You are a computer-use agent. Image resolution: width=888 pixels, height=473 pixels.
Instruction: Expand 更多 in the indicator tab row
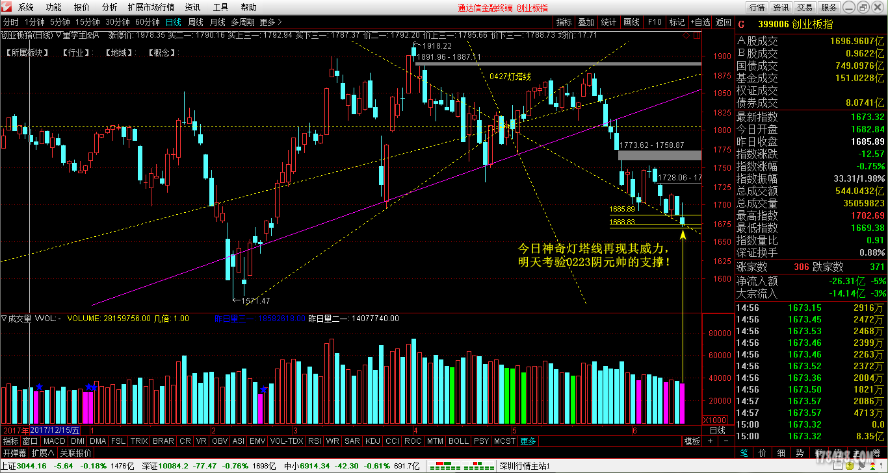pos(528,441)
